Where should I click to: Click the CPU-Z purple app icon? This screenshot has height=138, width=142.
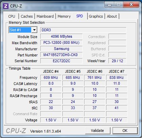[6, 6]
